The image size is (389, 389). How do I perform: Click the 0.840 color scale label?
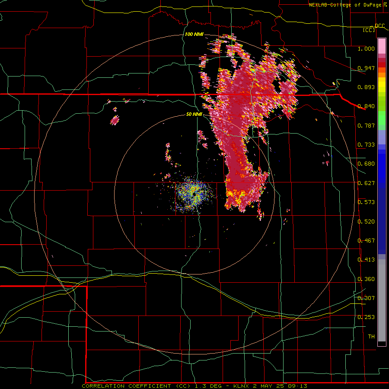[366, 106]
